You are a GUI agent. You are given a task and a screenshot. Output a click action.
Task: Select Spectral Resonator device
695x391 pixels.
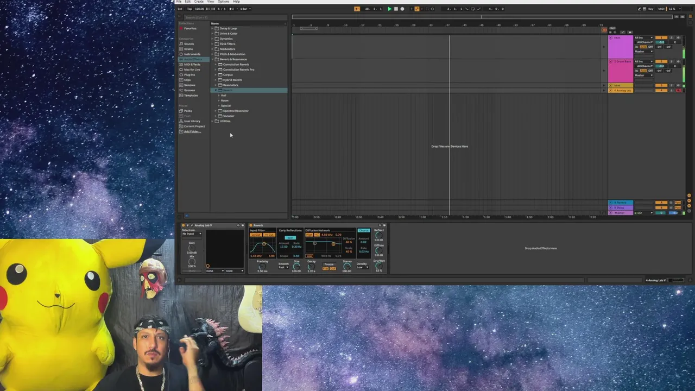[236, 111]
